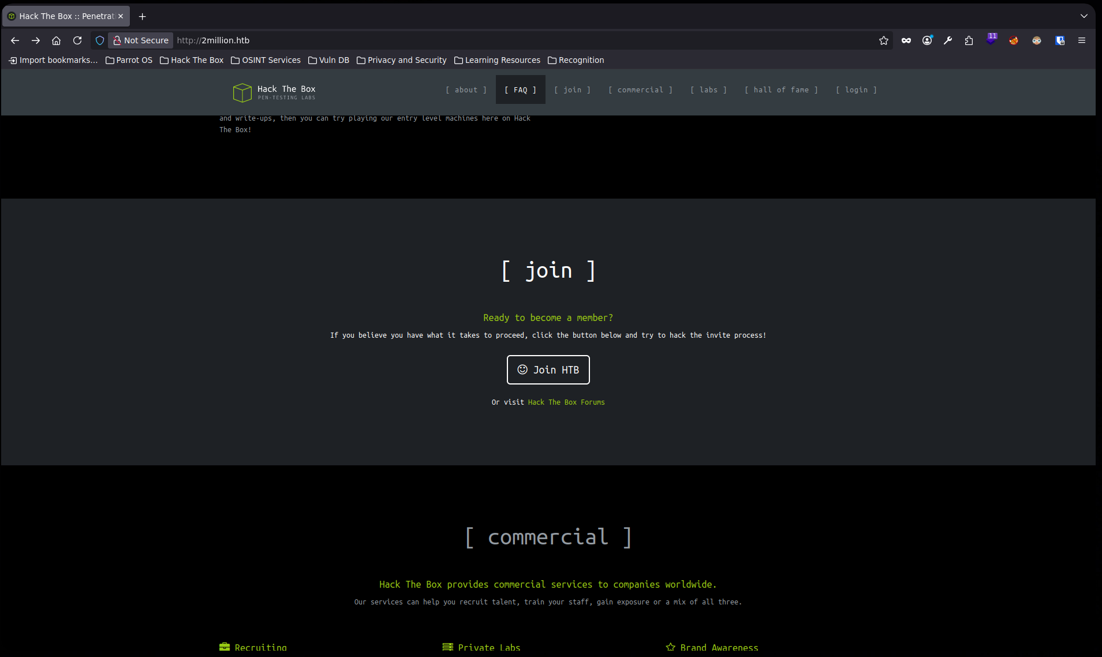Open the tracking protection shield icon
Image resolution: width=1102 pixels, height=657 pixels.
(100, 40)
